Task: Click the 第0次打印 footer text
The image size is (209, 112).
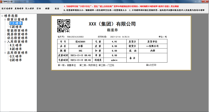Action: [x=151, y=65]
